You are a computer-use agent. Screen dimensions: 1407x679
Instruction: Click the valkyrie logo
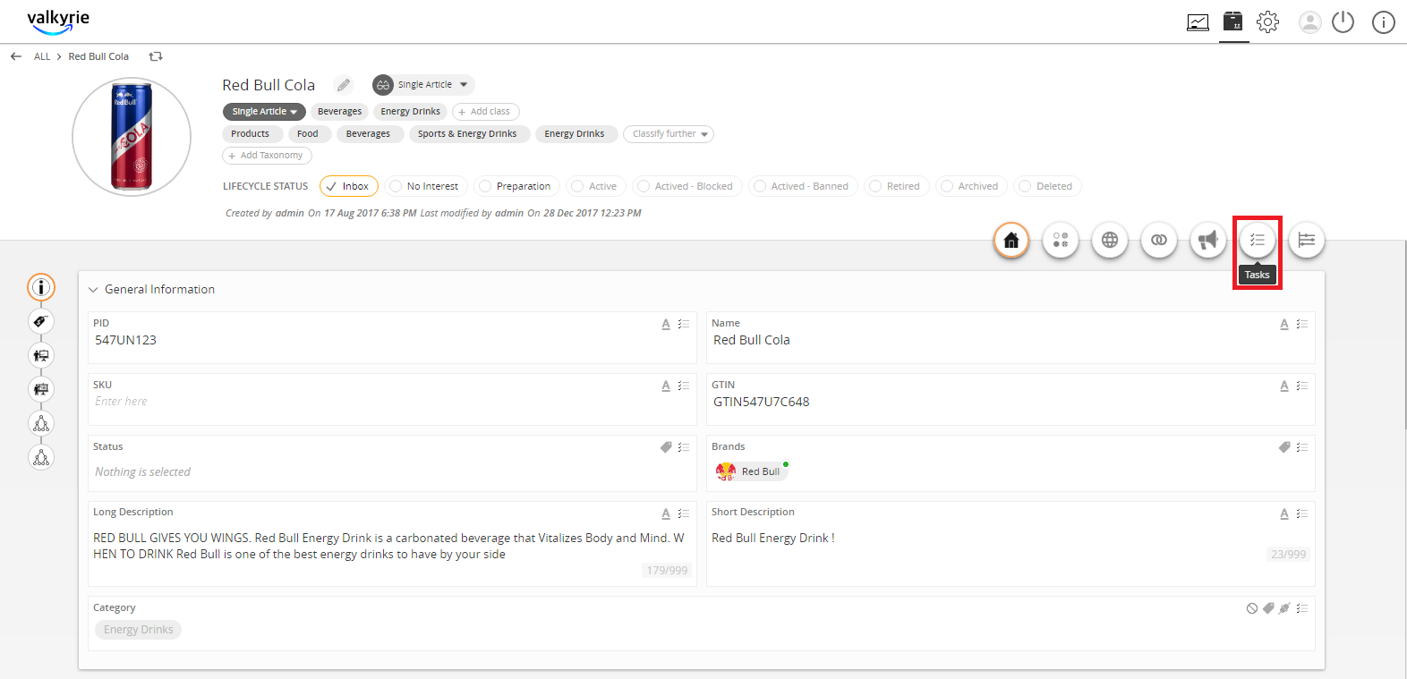pos(58,21)
